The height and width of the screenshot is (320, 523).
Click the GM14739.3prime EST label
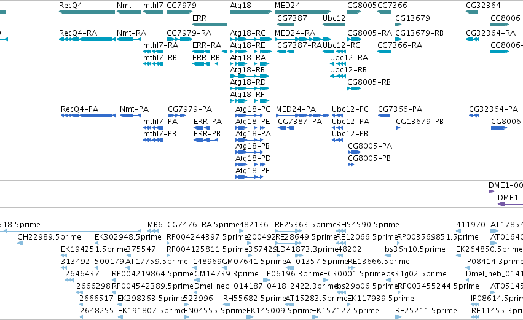(x=226, y=274)
